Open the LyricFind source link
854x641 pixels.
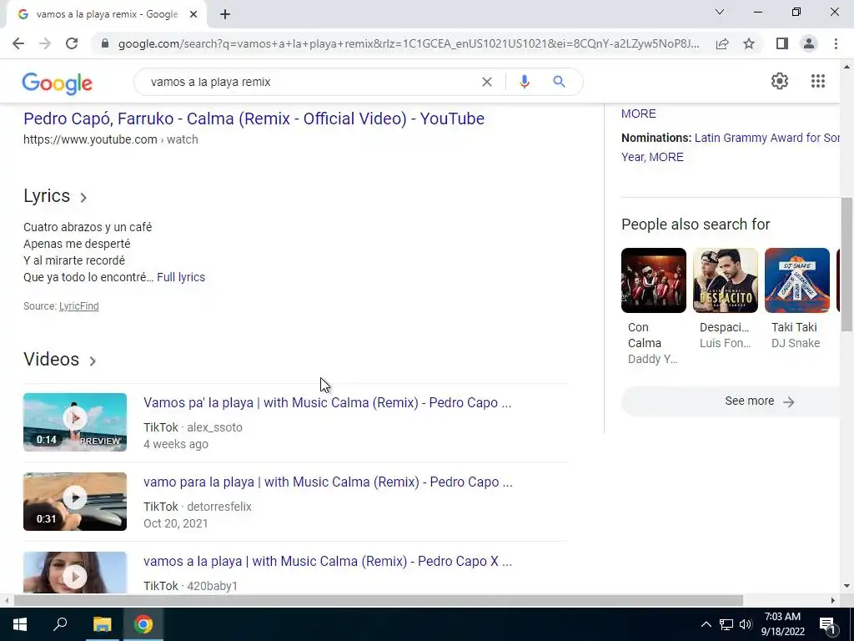79,306
